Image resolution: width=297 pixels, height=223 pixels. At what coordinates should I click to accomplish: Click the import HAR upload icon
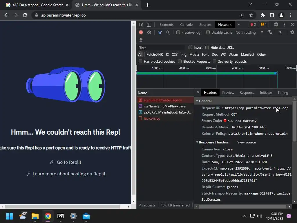click(280, 33)
